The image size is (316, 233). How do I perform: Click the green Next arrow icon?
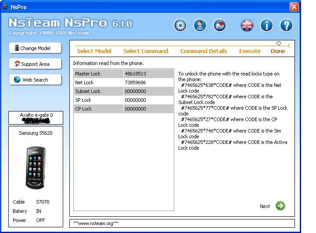click(x=280, y=206)
